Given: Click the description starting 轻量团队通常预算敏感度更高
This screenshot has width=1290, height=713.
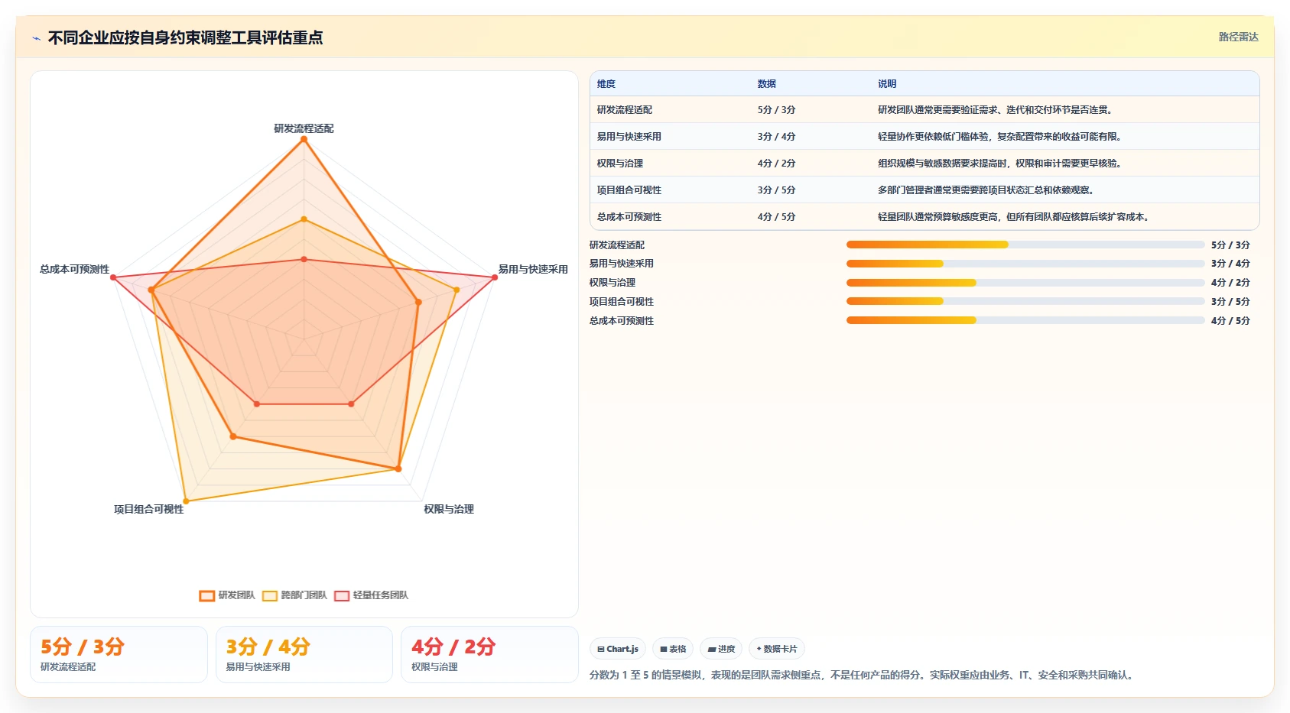Looking at the screenshot, I should (1015, 217).
